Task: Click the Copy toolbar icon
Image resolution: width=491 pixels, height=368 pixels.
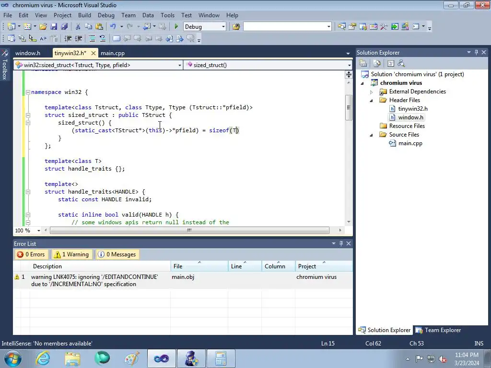Action: tap(89, 27)
